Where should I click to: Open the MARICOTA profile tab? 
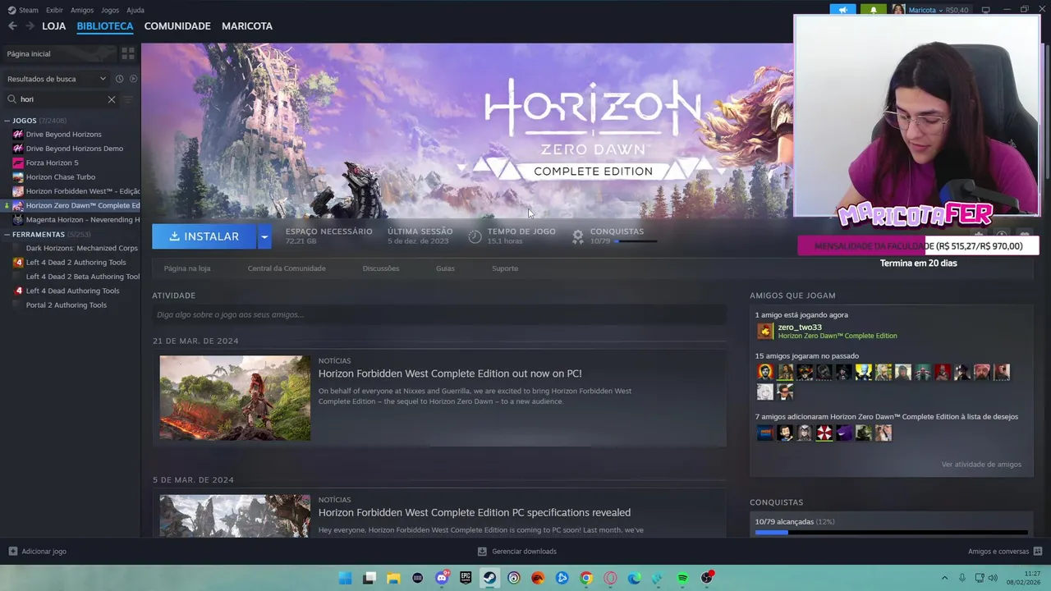tap(247, 26)
